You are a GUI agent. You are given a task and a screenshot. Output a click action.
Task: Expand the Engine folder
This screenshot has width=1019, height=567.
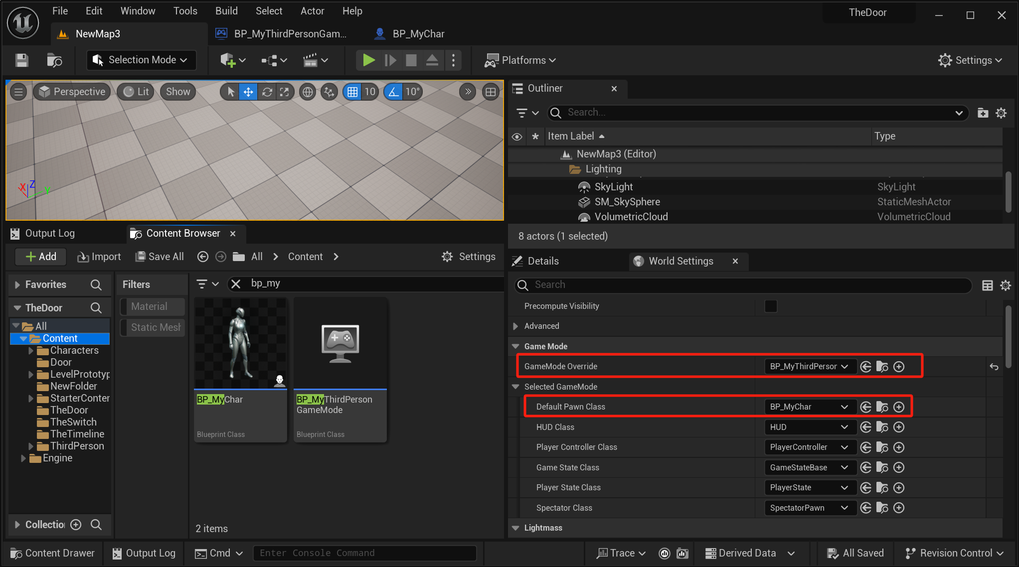coord(23,458)
